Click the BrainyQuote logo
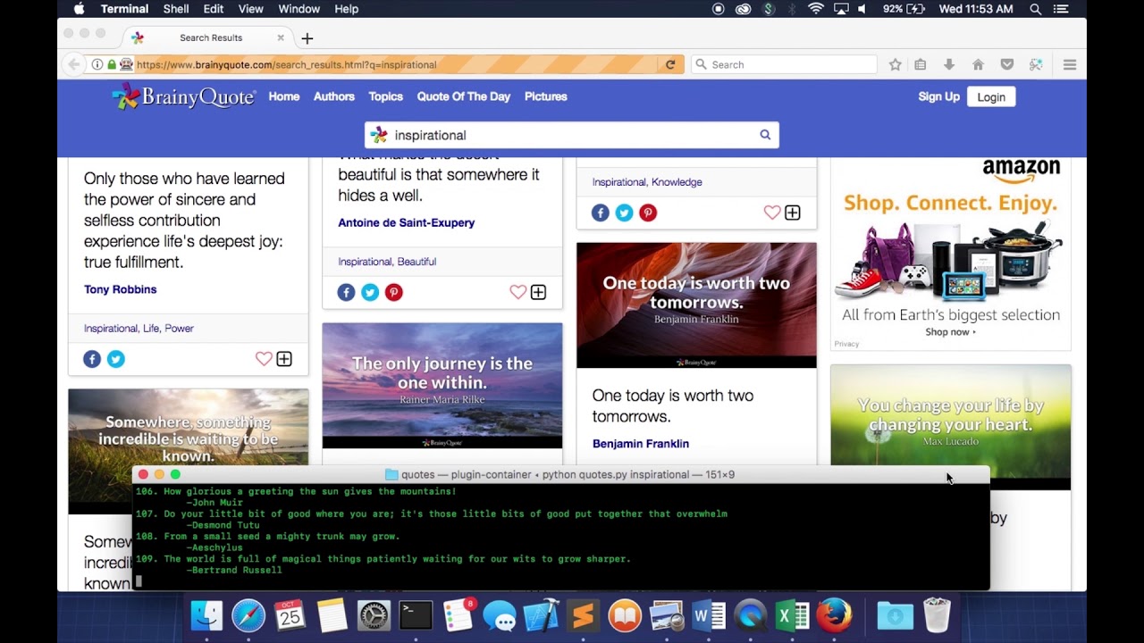Image resolution: width=1144 pixels, height=643 pixels. [184, 96]
